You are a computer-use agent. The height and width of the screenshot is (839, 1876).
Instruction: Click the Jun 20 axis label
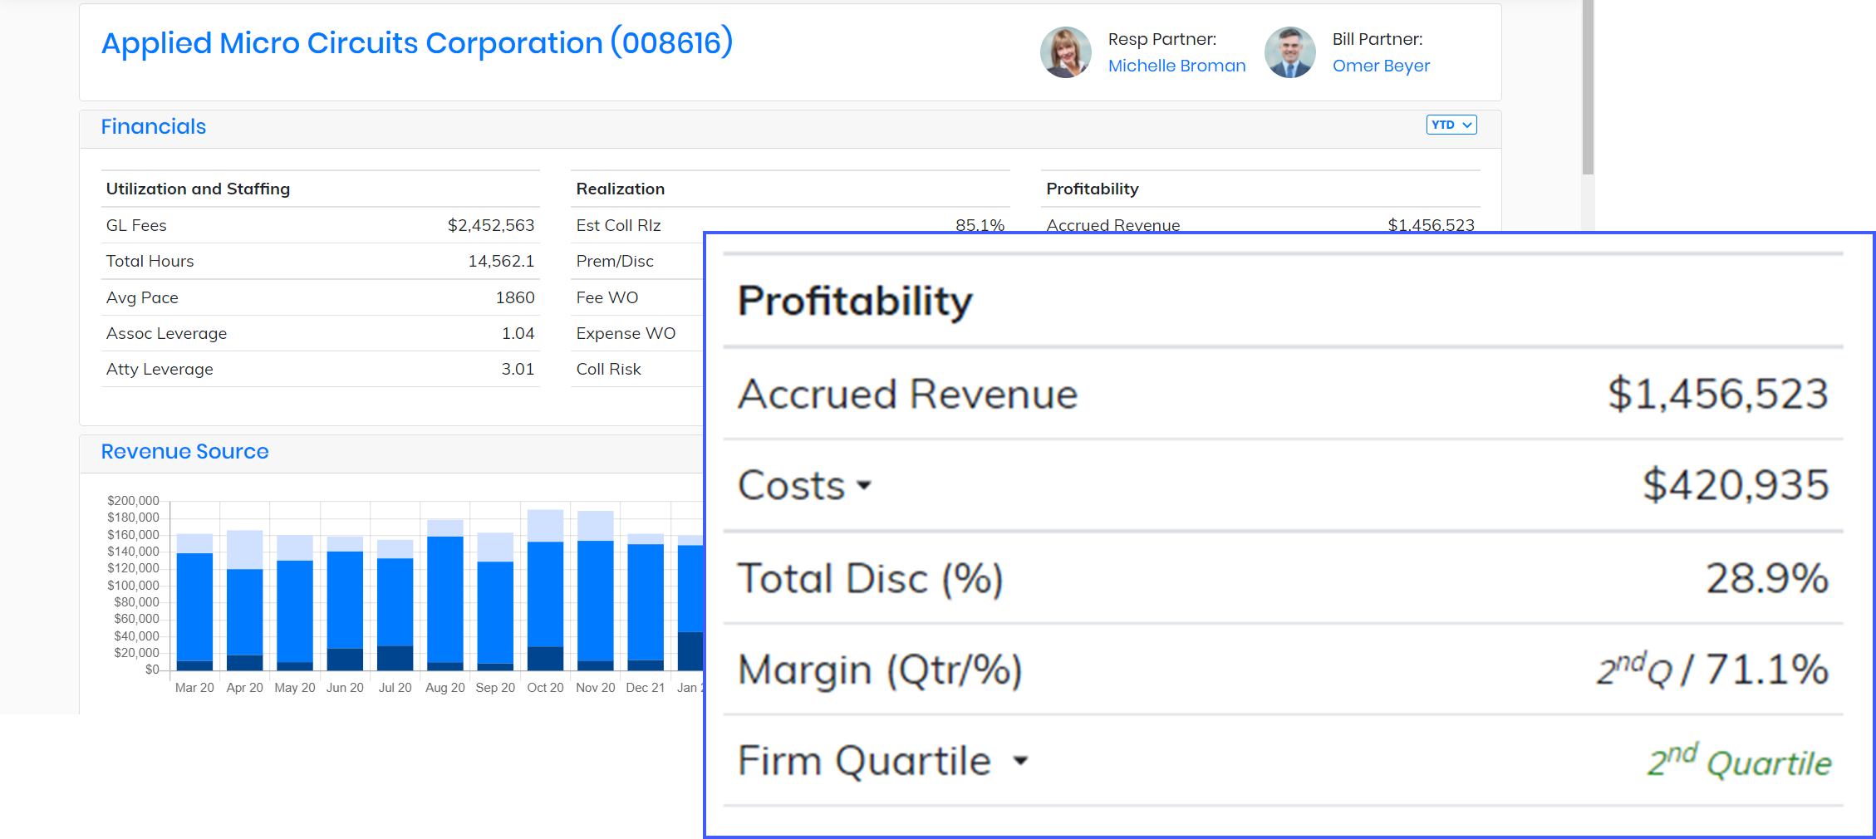(x=345, y=688)
